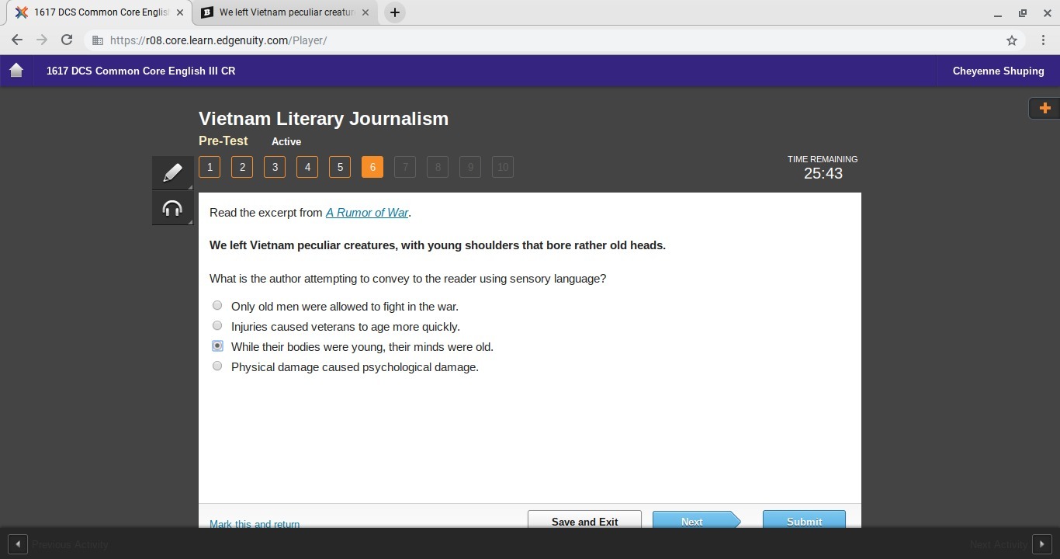Screen dimensions: 1060x559
Task: Click the bold excerpt sentence
Action: (x=438, y=245)
